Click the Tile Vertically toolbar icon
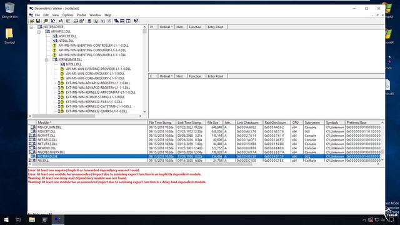400x225 pixels. (128, 21)
